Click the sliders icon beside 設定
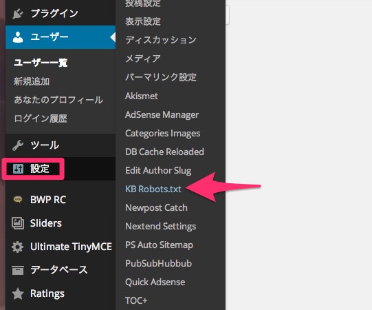Image resolution: width=372 pixels, height=310 pixels. pyautogui.click(x=18, y=169)
